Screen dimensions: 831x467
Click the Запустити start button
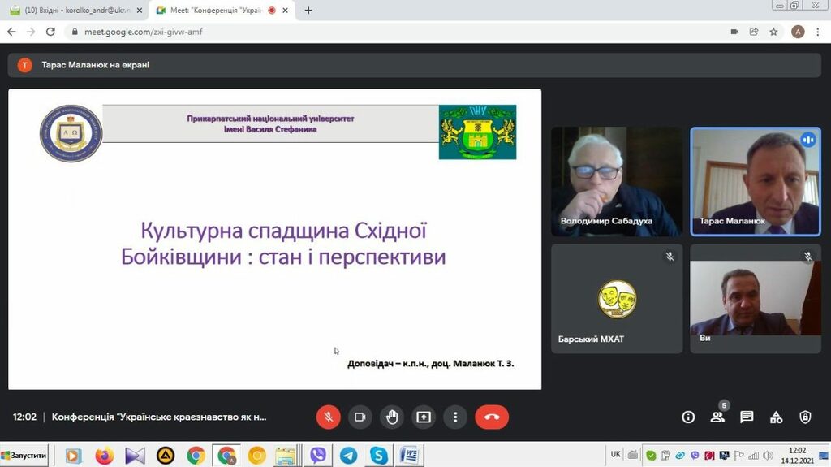(x=24, y=455)
